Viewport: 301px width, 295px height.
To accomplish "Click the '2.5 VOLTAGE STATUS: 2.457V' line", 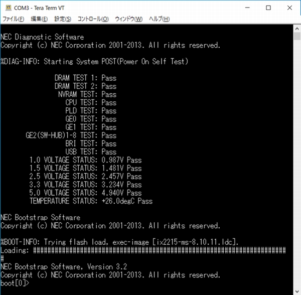I will tap(86, 177).
